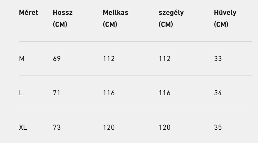Click chest value 116 in Mellkas column
Image resolution: width=258 pixels, height=143 pixels.
click(x=109, y=93)
